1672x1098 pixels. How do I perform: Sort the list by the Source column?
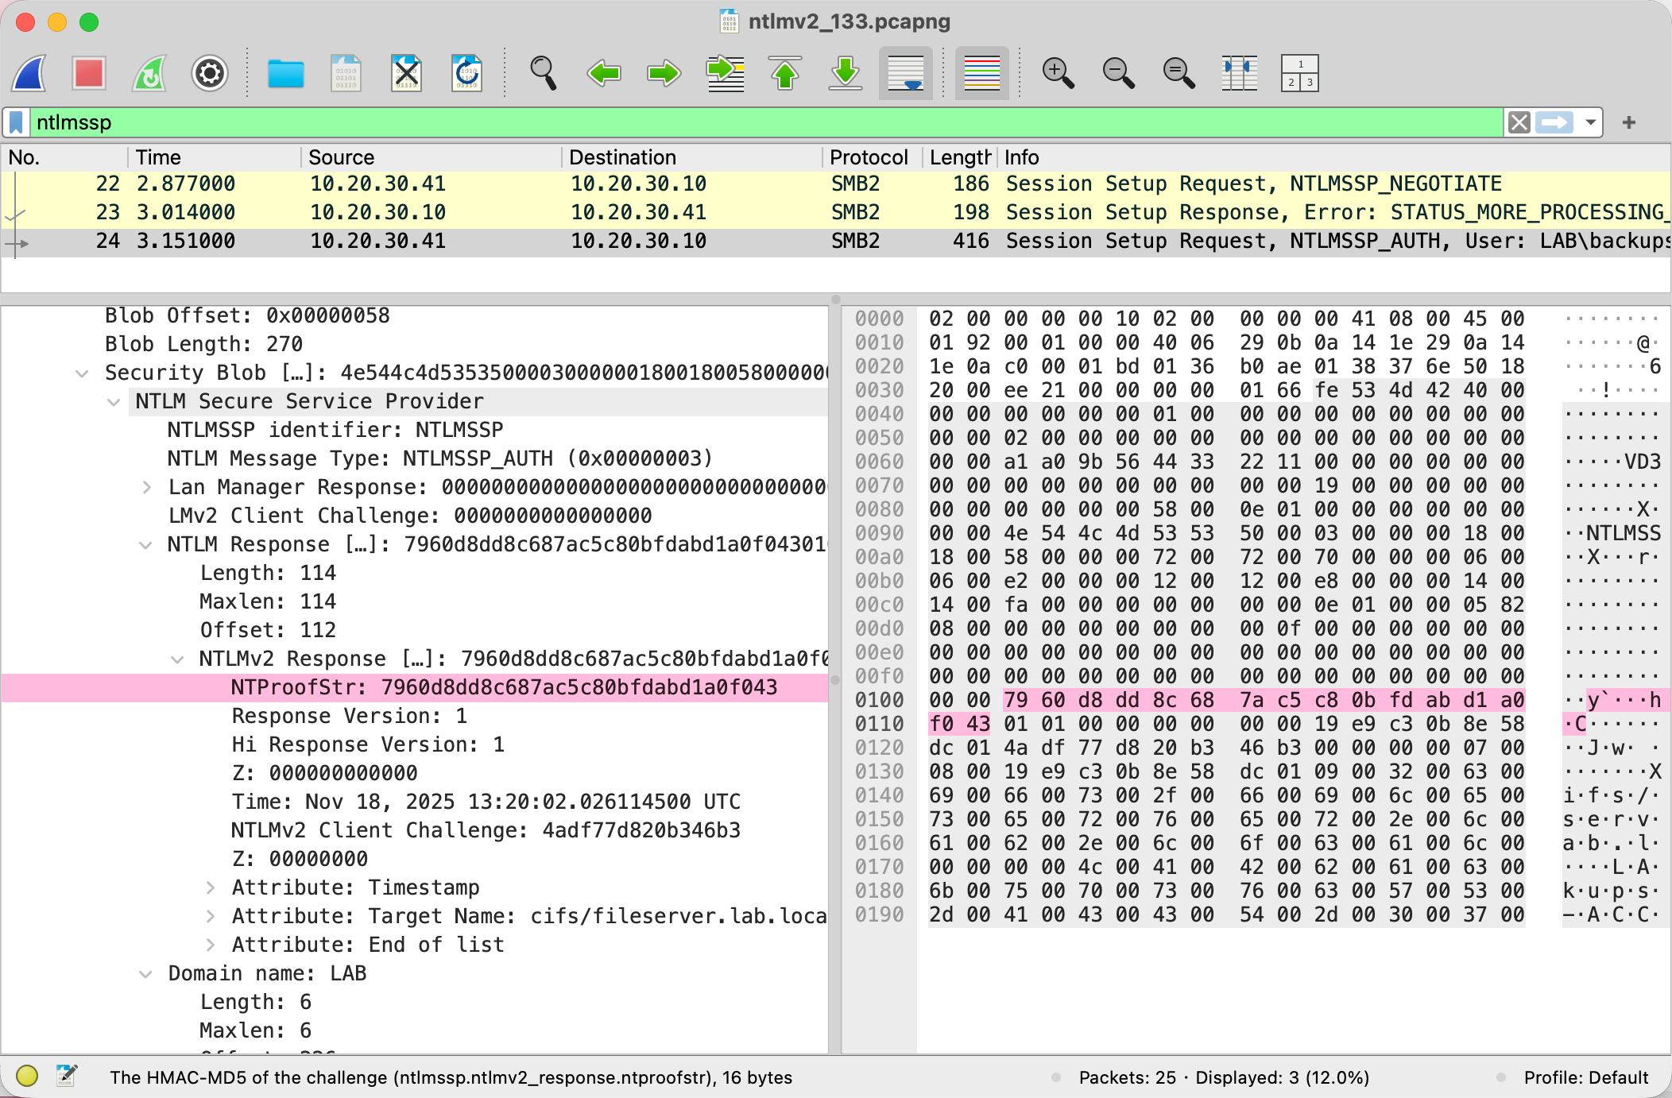click(x=431, y=157)
